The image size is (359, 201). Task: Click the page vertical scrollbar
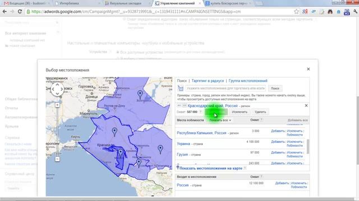pos(357,130)
